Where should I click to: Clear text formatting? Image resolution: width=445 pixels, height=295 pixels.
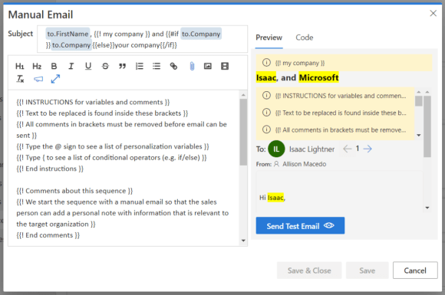click(x=20, y=79)
